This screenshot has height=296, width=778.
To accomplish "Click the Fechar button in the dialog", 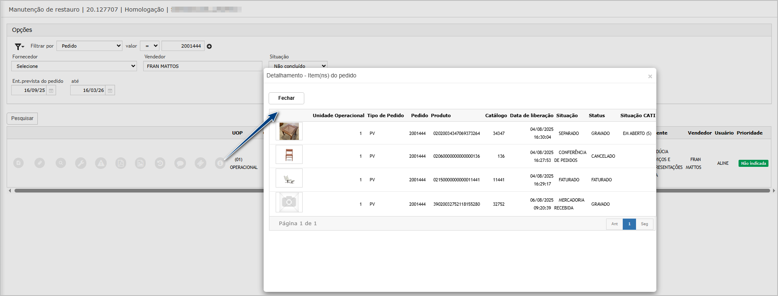I will (286, 98).
